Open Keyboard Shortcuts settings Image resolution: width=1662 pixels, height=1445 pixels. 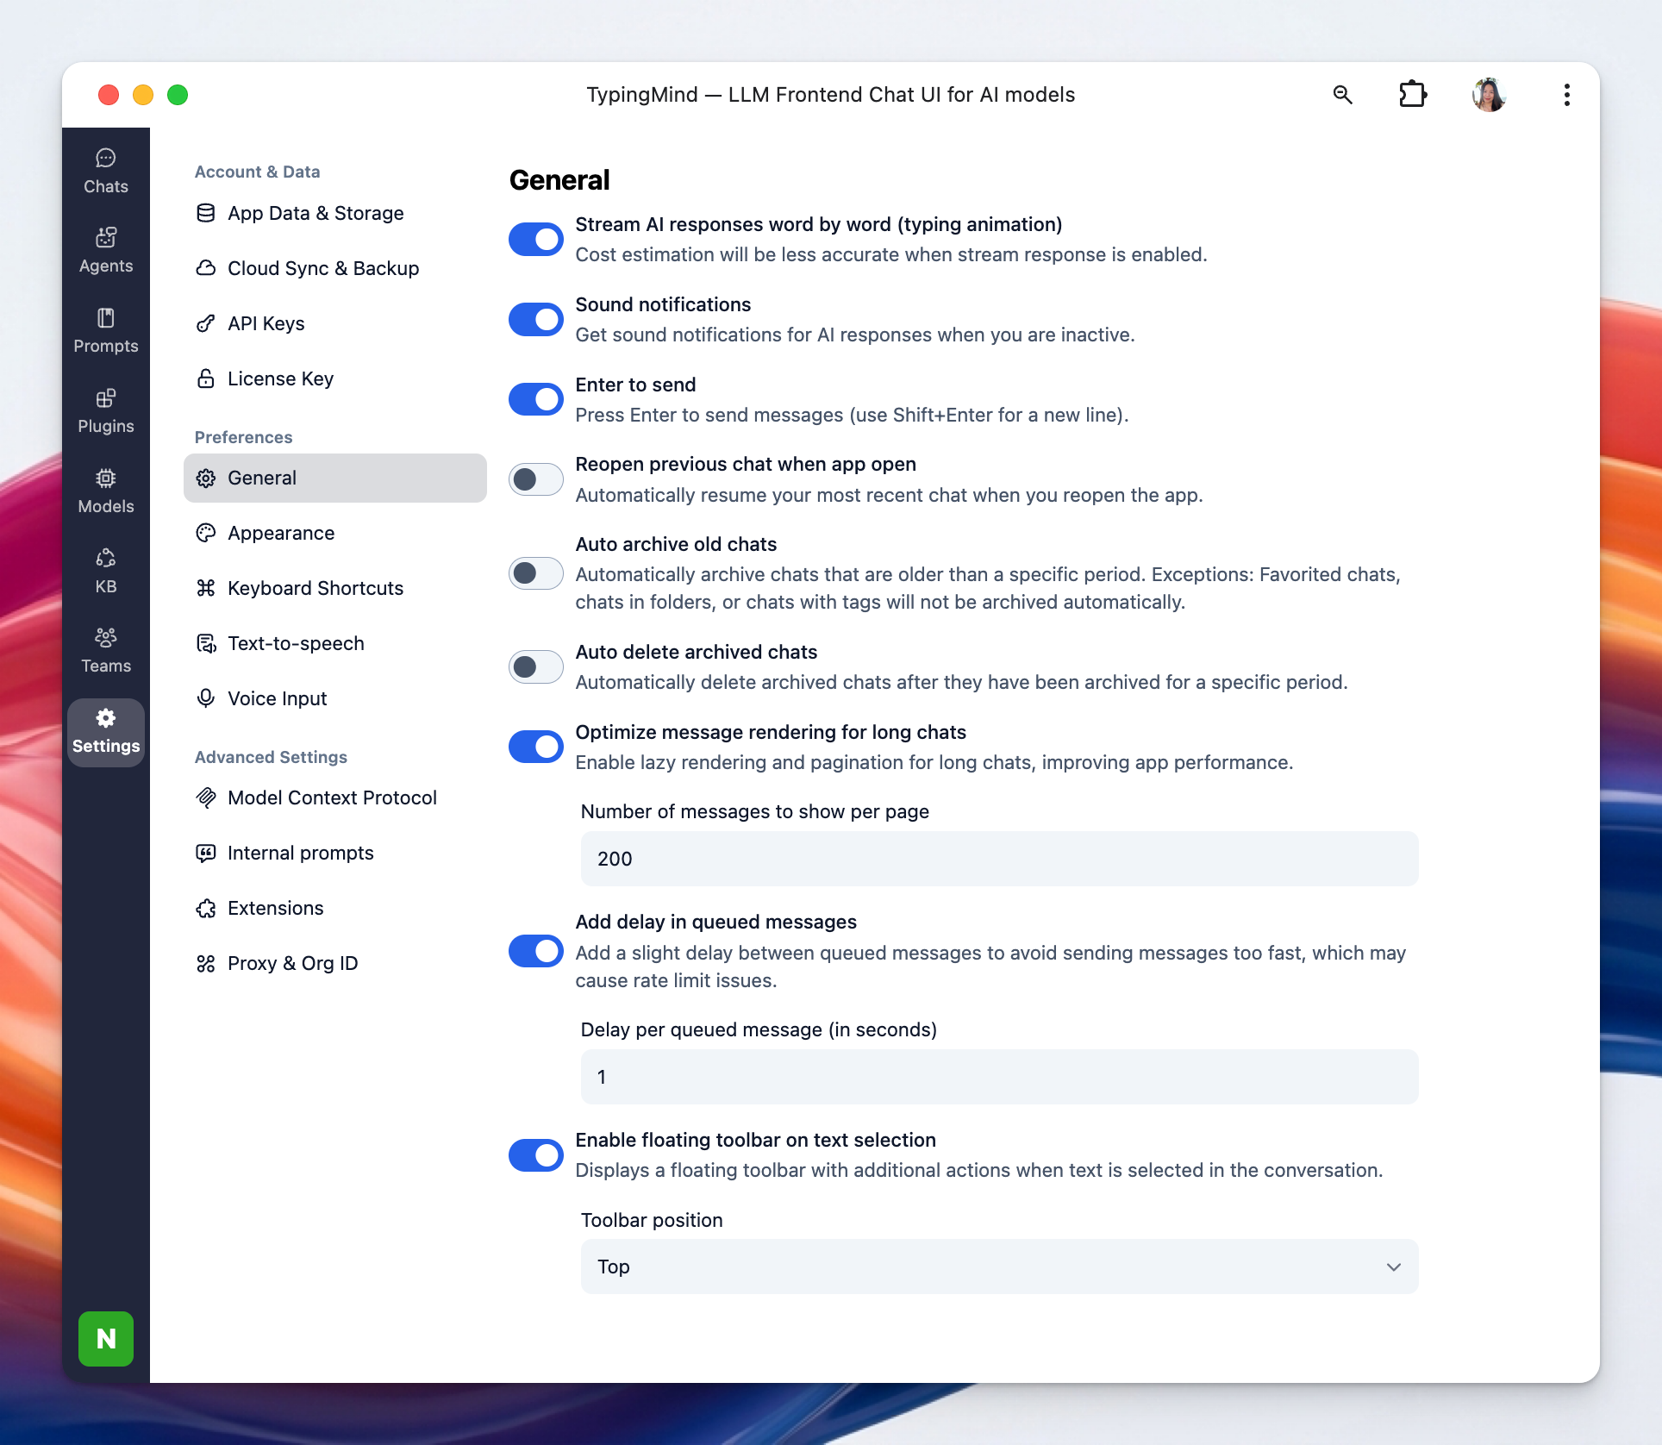click(315, 588)
